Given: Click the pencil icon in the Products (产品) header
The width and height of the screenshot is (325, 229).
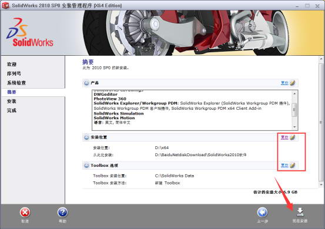Looking at the screenshot, I should [292, 83].
